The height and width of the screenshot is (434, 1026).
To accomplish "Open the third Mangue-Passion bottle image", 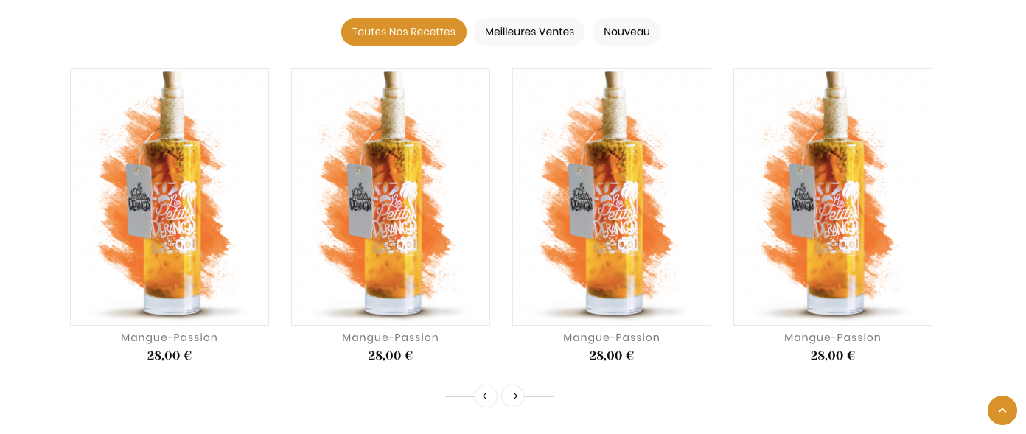I will click(612, 197).
